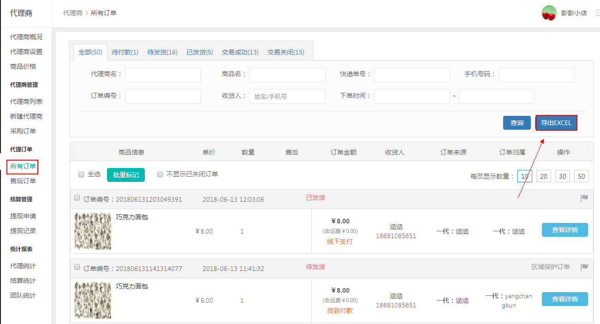Screen dimensions: 600x324
Task: Set page size to 20 per page
Action: pyautogui.click(x=544, y=176)
